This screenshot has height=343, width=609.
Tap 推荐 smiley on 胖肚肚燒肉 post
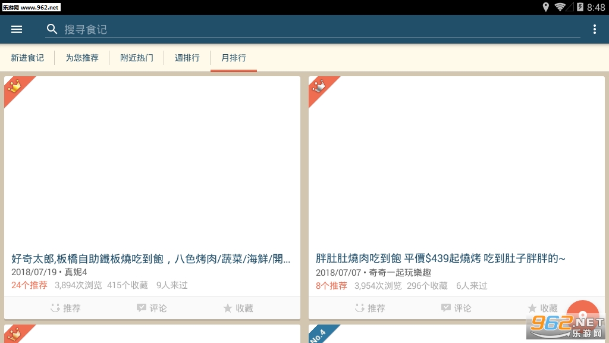(x=360, y=308)
